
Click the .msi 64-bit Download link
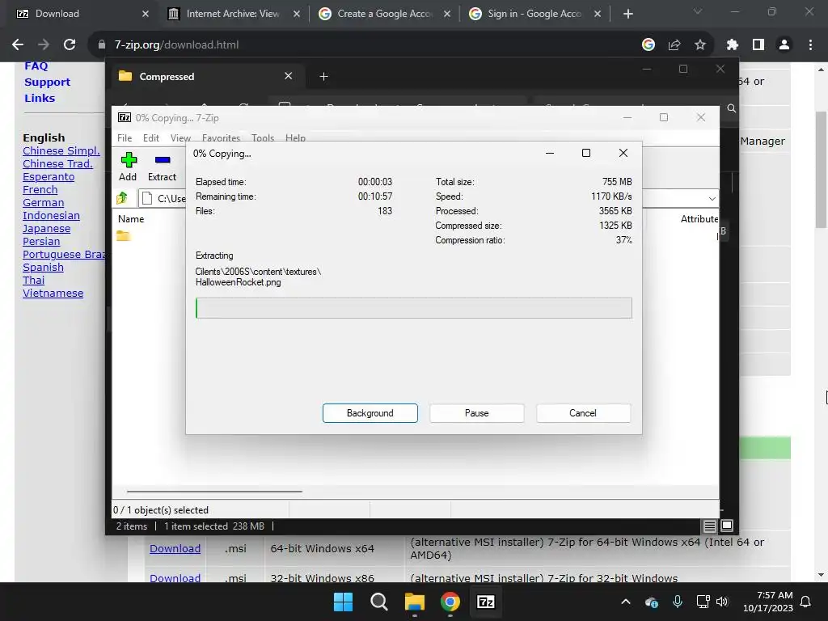[175, 549]
